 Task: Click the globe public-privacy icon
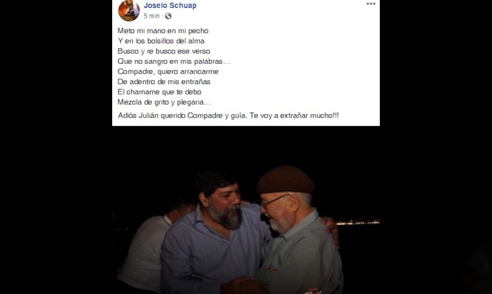tap(168, 16)
